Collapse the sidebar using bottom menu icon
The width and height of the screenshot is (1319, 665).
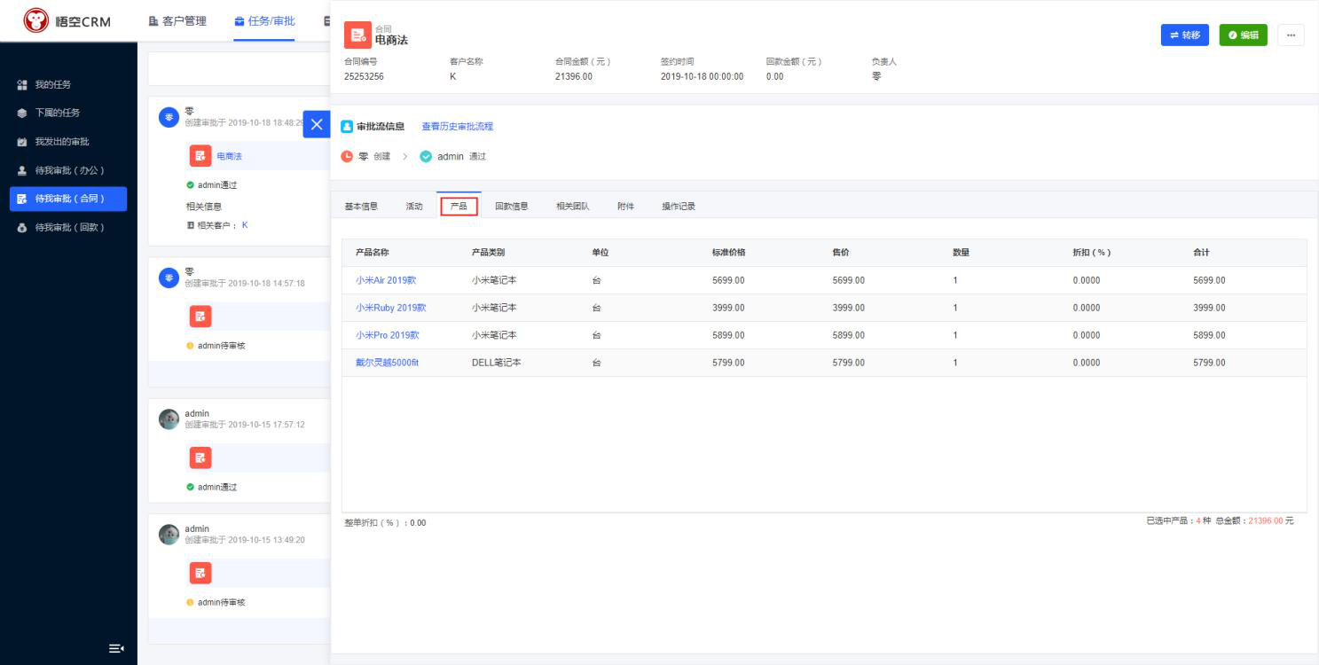click(115, 649)
